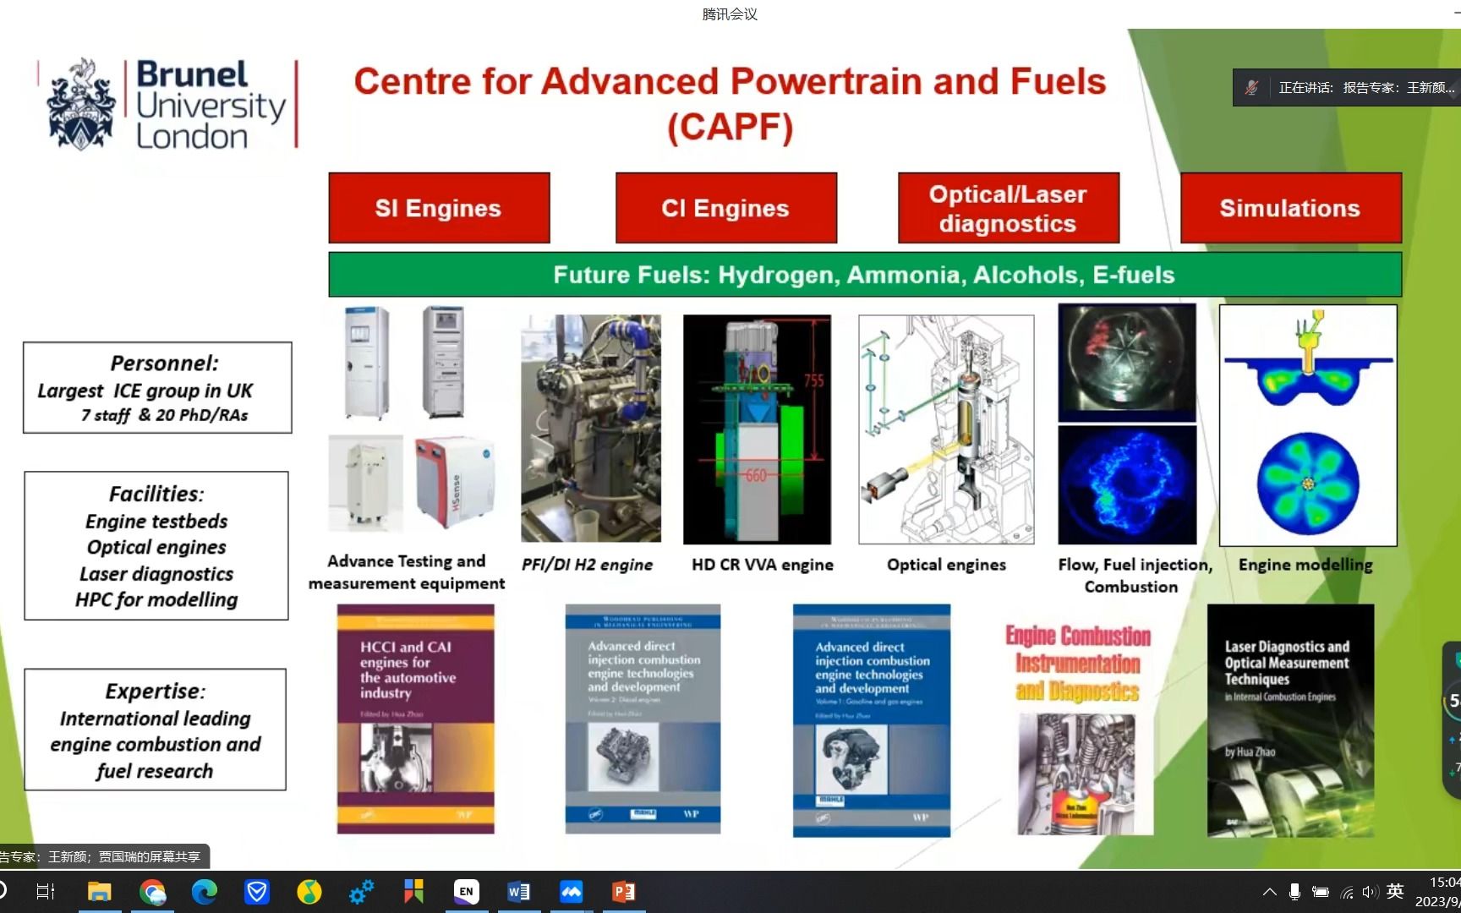Click the Optical engines diagram
This screenshot has height=913, width=1461.
point(946,429)
